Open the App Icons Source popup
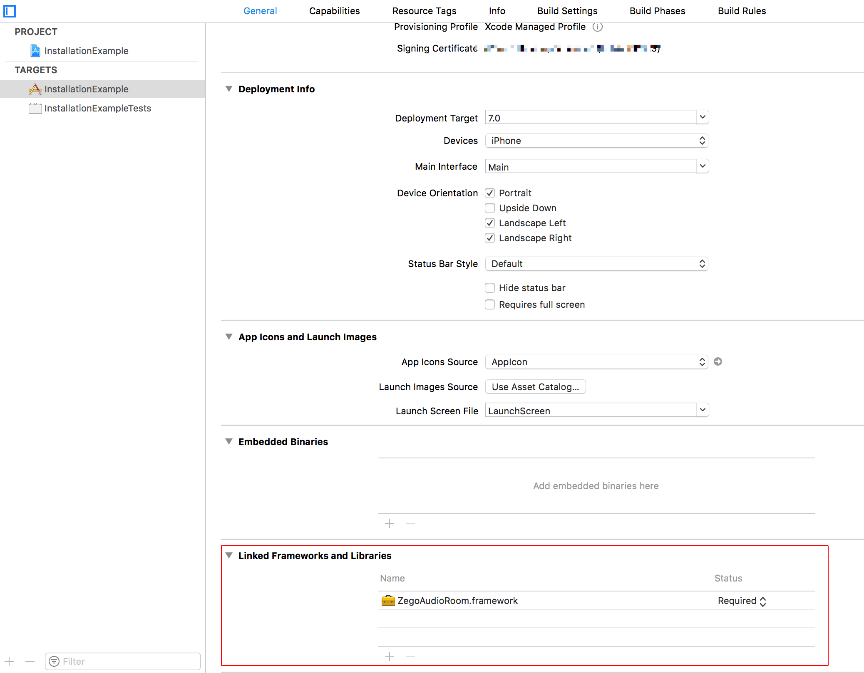The image size is (864, 673). 596,362
